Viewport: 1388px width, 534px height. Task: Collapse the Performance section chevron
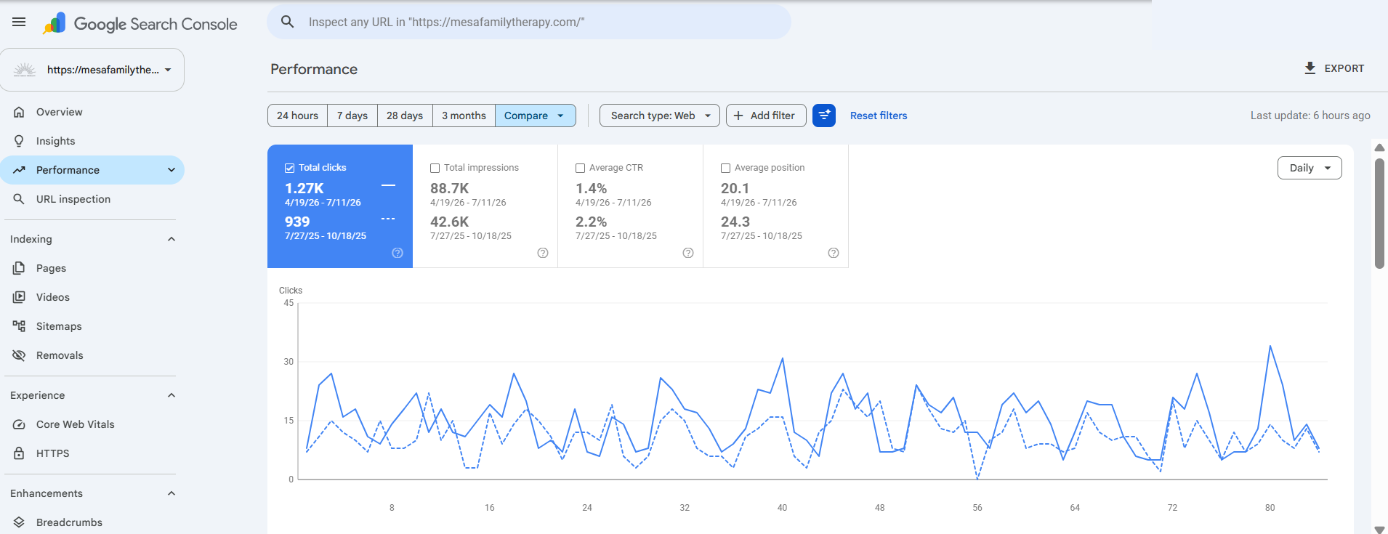(x=172, y=170)
